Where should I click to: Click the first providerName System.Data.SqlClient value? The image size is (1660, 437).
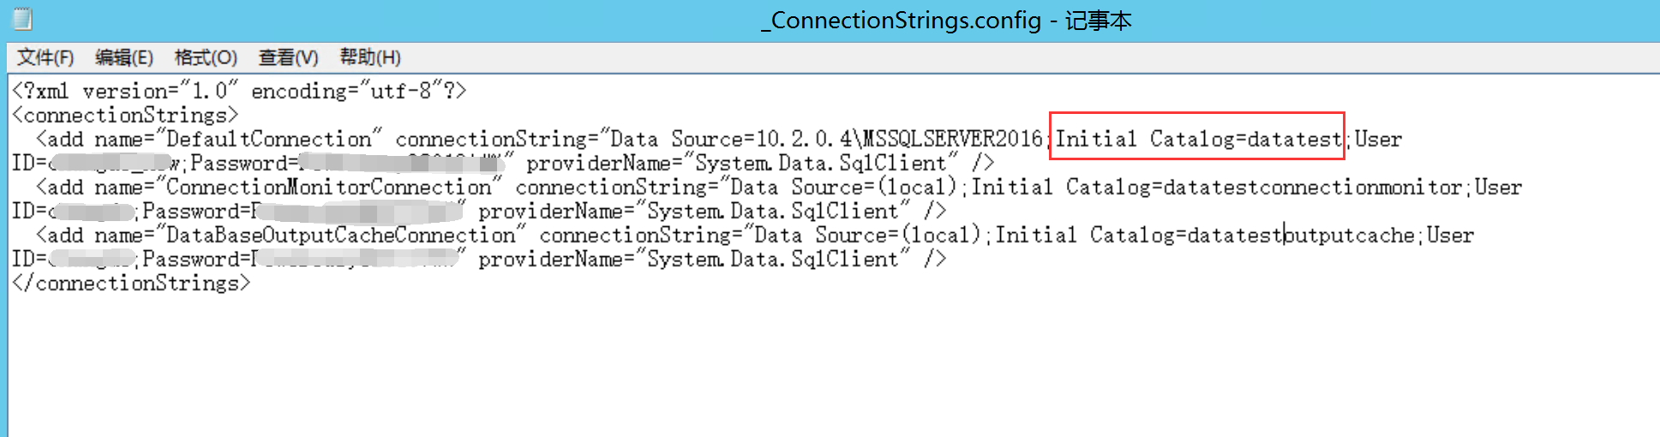(x=820, y=163)
